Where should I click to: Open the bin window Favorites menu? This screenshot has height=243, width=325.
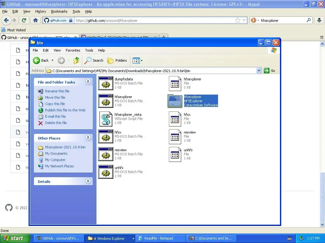(73, 50)
